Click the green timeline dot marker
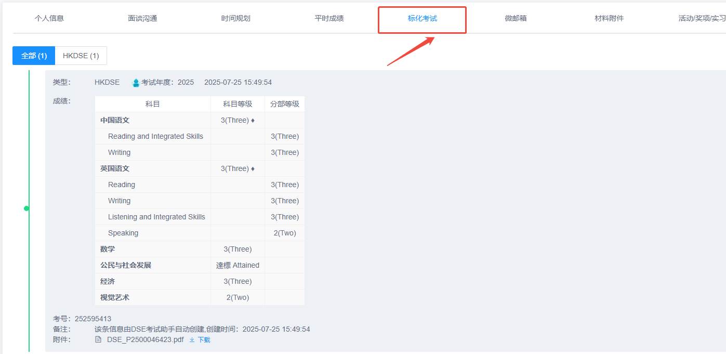 click(27, 208)
